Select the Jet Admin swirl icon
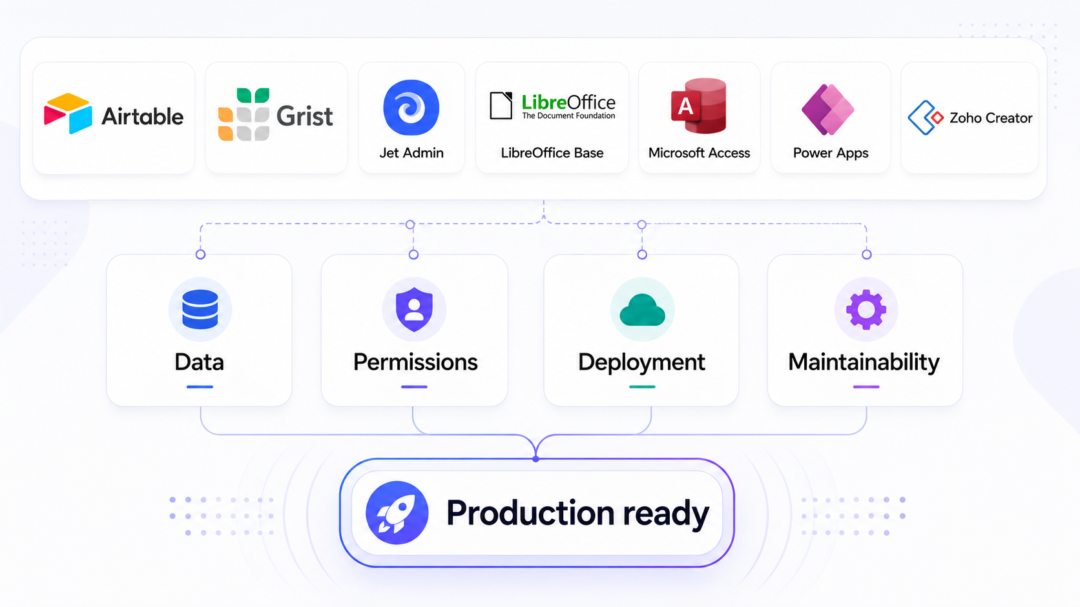Image resolution: width=1080 pixels, height=607 pixels. [x=411, y=108]
